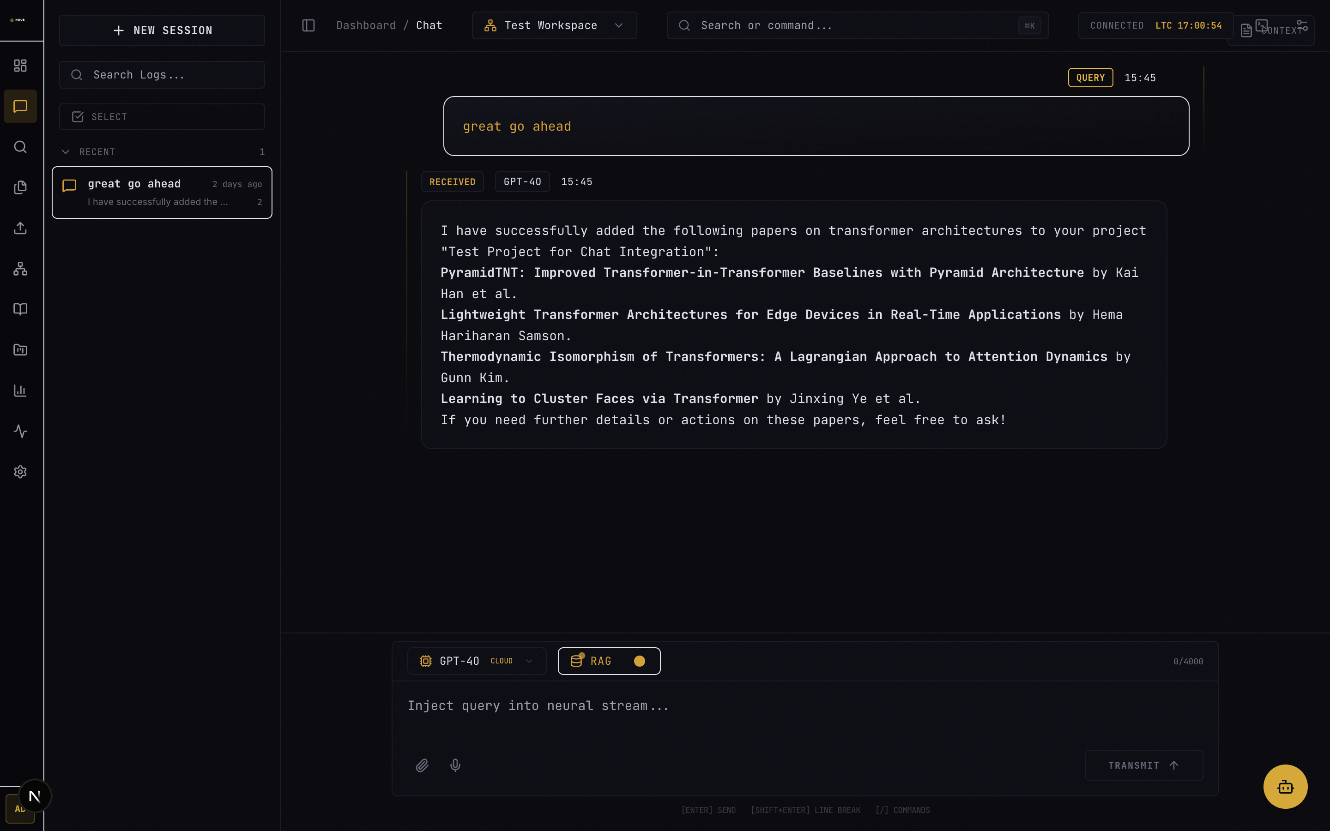Screen dimensions: 1330x831
Task: Open the network hierarchy icon in sidebar
Action: [20, 269]
